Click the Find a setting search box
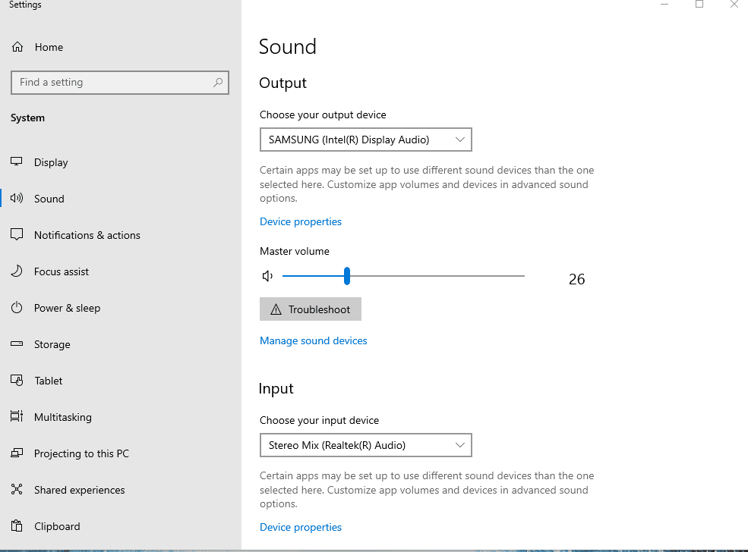 [x=120, y=83]
